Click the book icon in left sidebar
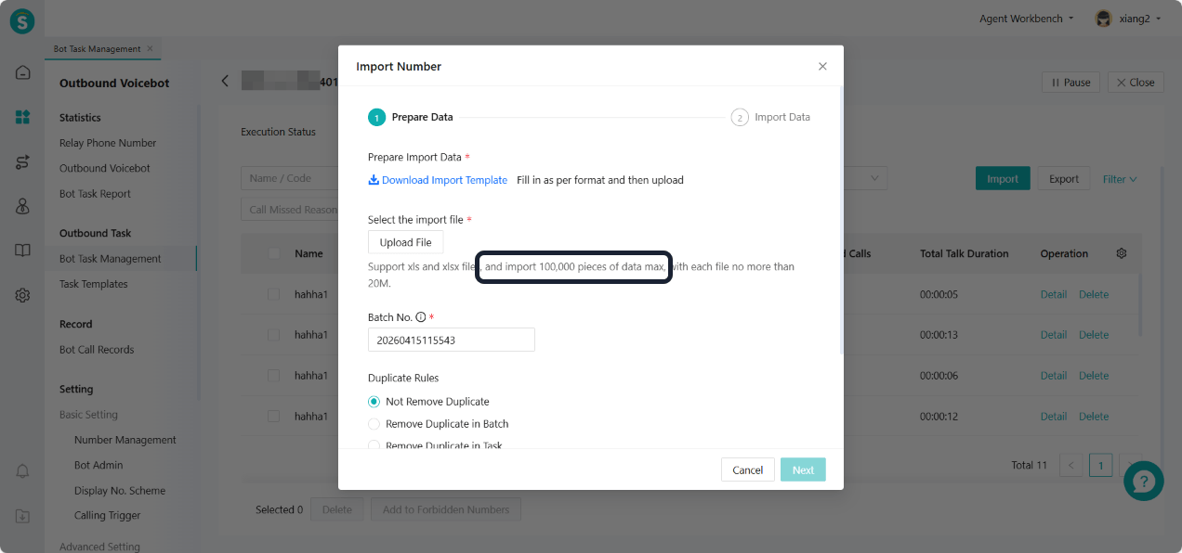1182x553 pixels. click(x=23, y=251)
